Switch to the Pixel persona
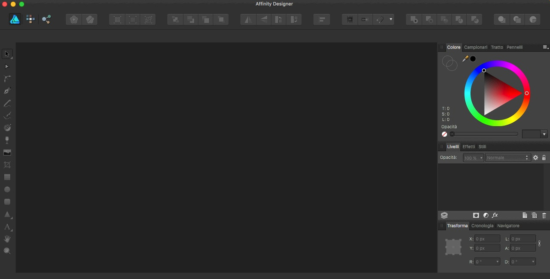 [x=30, y=19]
